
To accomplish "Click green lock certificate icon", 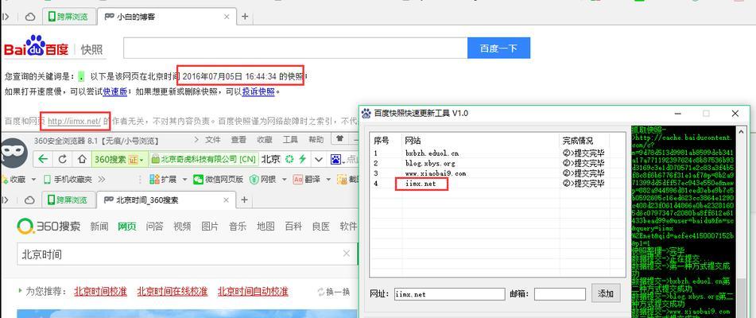I will tap(155, 159).
